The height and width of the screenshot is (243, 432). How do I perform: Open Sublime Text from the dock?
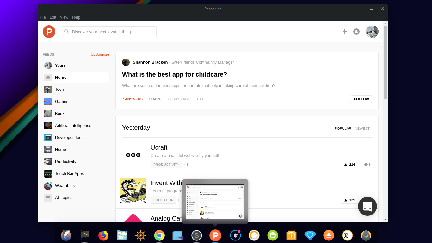pos(197,235)
